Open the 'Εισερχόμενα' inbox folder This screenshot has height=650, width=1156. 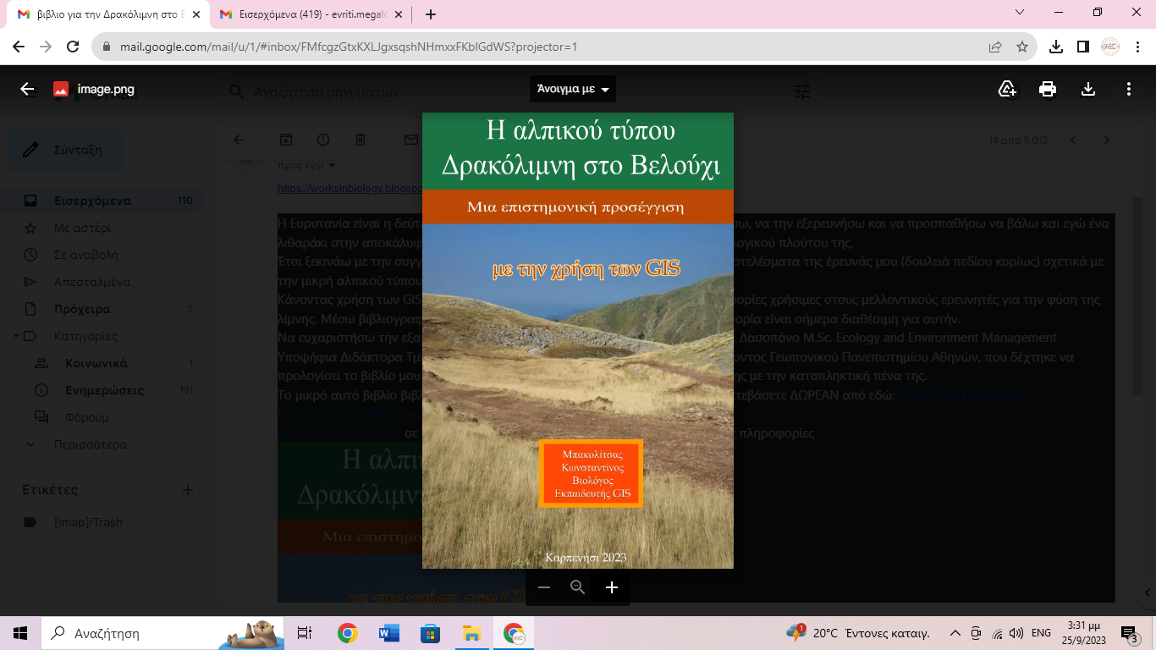pyautogui.click(x=92, y=201)
